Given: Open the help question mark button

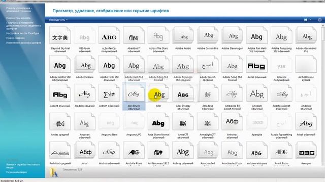Looking at the screenshot, I should 319,20.
